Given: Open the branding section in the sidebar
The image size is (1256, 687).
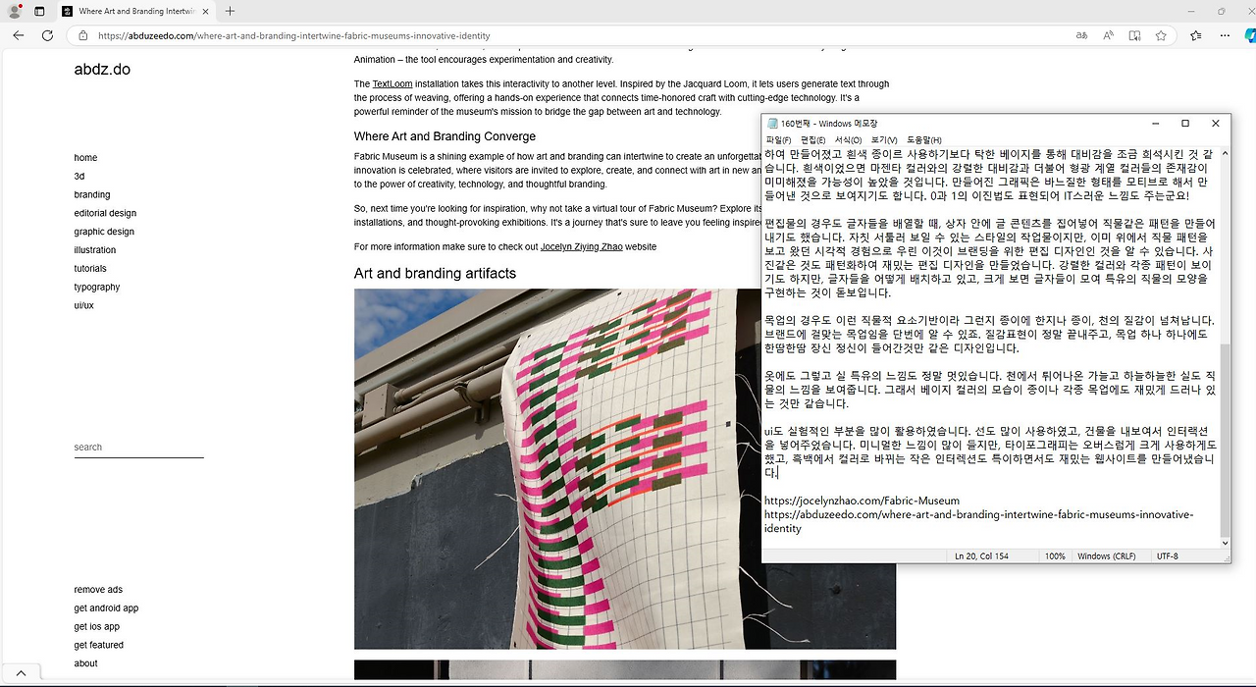Looking at the screenshot, I should tap(91, 194).
